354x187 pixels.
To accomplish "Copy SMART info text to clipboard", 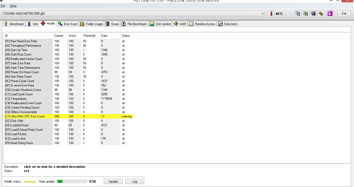I will click(298, 13).
